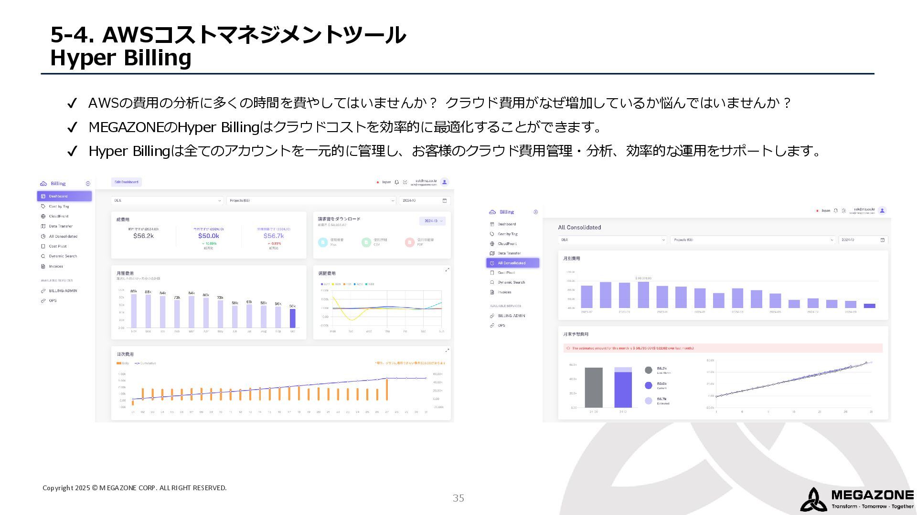Click the Edit Dashboard button

point(127,182)
